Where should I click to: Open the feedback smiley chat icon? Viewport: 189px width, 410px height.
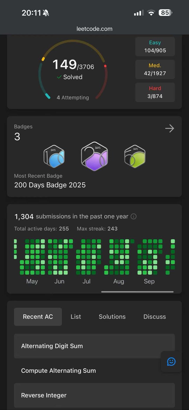[171, 361]
